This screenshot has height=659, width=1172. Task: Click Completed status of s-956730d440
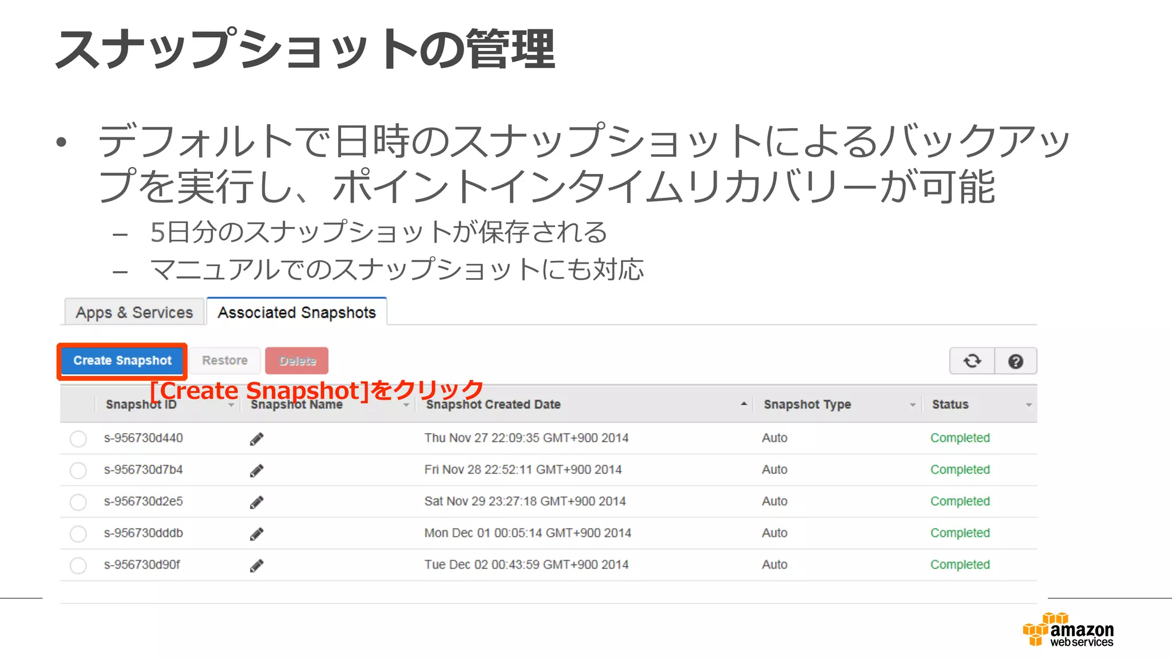960,438
